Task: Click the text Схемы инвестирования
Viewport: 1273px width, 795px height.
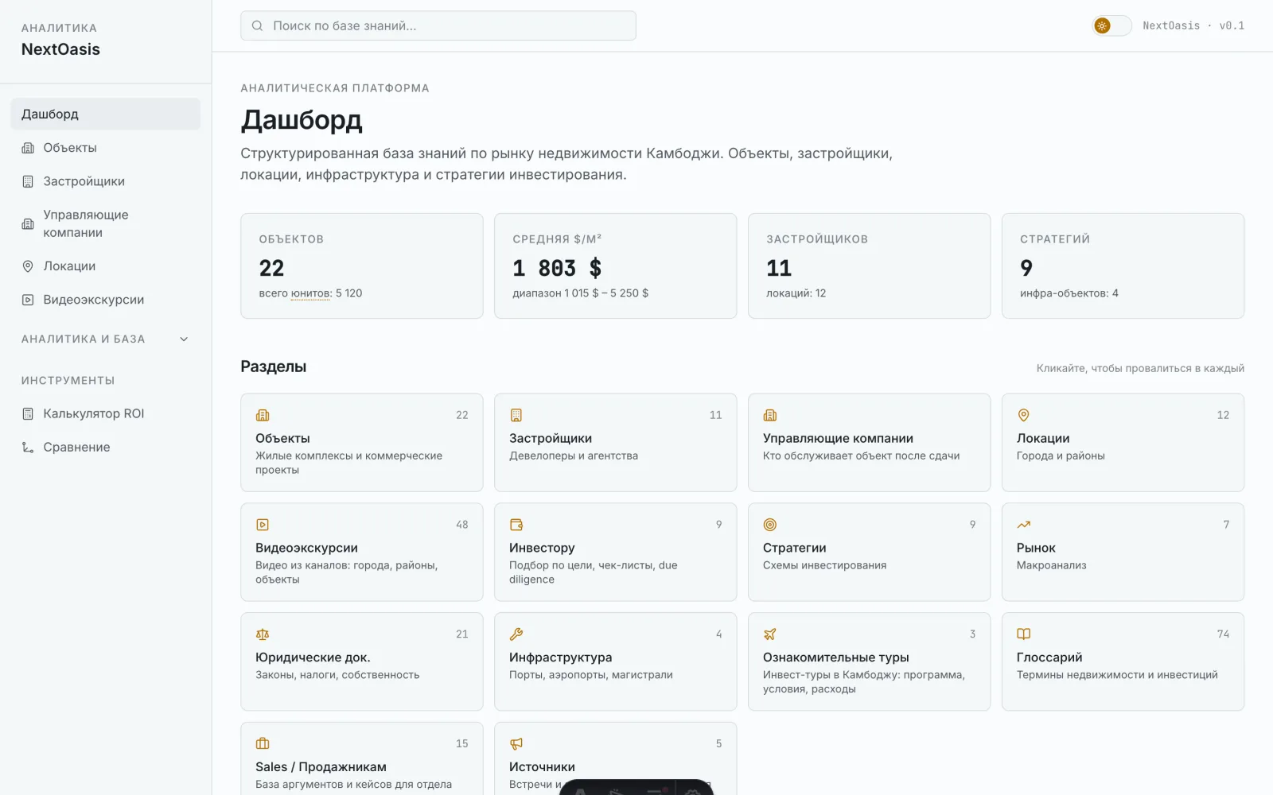Action: tap(824, 565)
